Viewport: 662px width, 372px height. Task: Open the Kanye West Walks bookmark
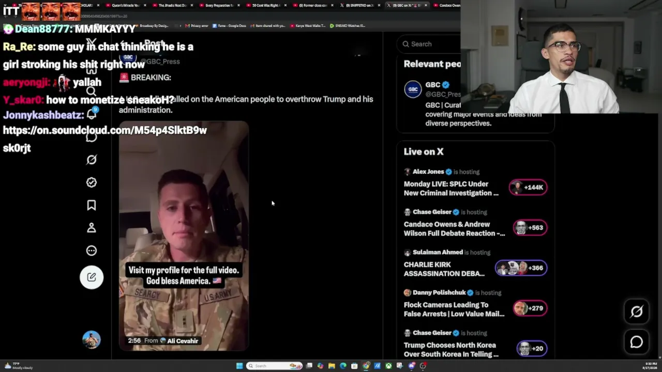click(308, 25)
